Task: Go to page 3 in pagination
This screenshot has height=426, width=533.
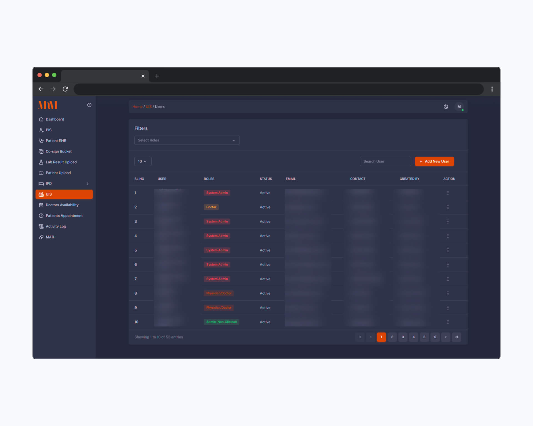Action: (403, 337)
